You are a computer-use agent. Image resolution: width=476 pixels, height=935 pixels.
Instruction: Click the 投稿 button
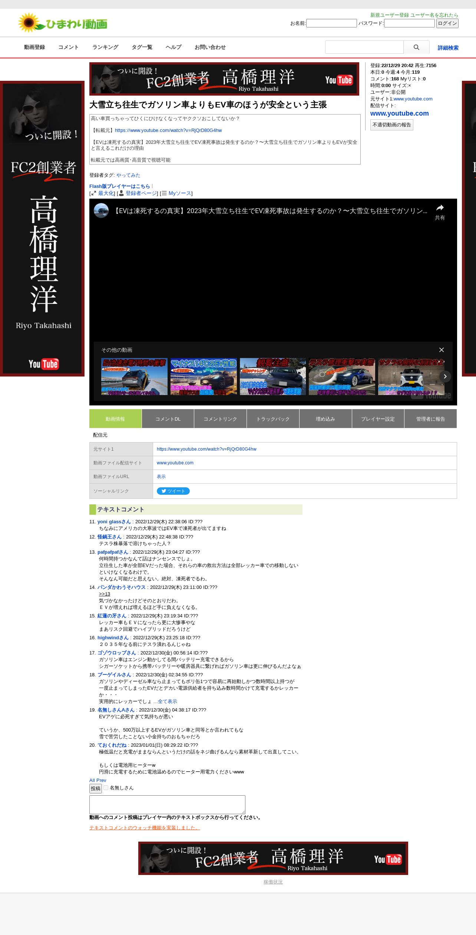[96, 788]
